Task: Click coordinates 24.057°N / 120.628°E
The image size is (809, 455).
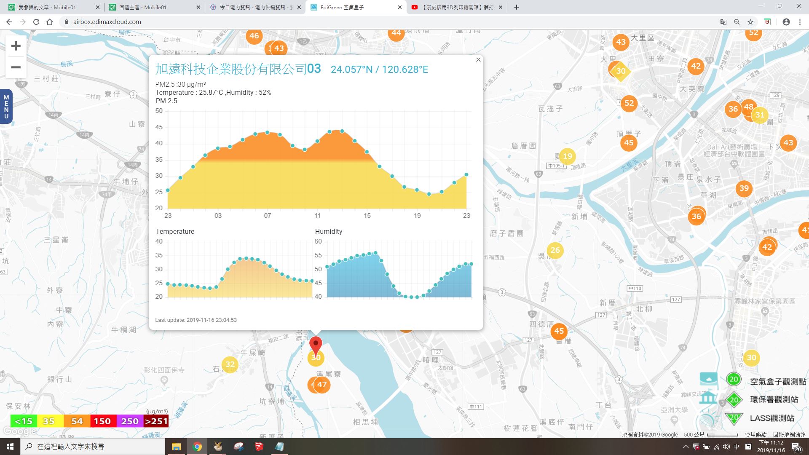Action: point(379,70)
